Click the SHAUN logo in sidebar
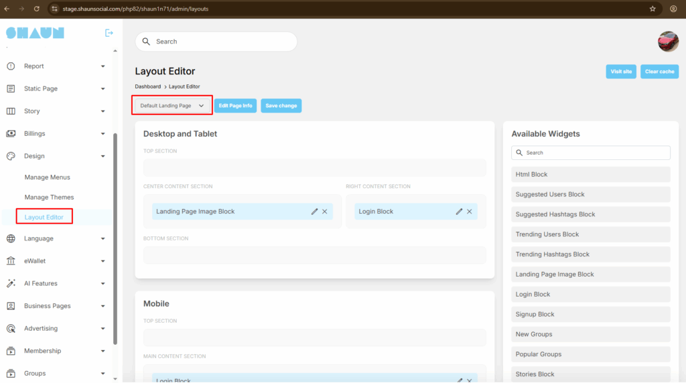The width and height of the screenshot is (686, 383). click(x=35, y=33)
